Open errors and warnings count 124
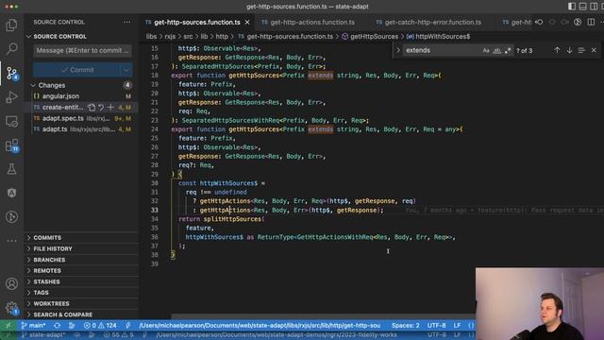Screen dimensions: 604x340 pyautogui.click(x=100, y=325)
